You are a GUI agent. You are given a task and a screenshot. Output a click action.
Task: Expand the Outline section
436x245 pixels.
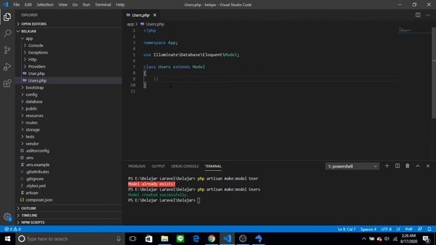pos(69,208)
